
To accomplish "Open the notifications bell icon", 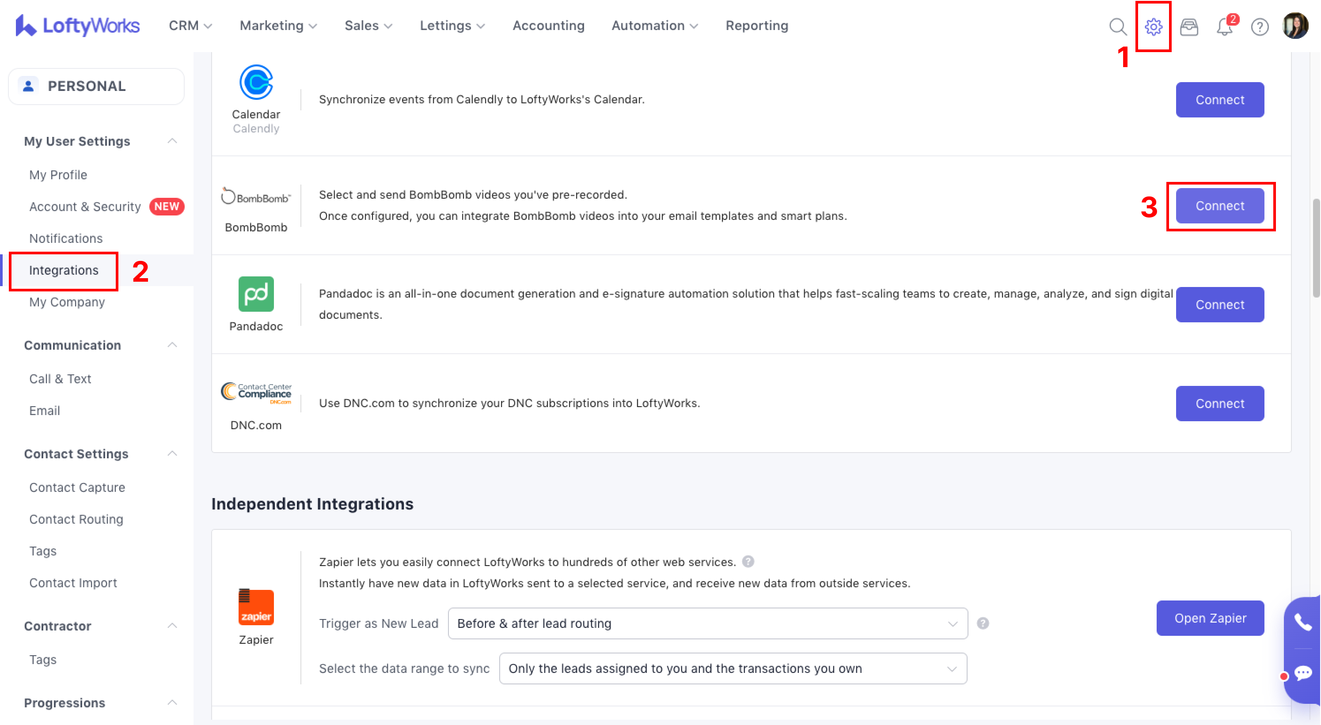I will click(x=1225, y=26).
